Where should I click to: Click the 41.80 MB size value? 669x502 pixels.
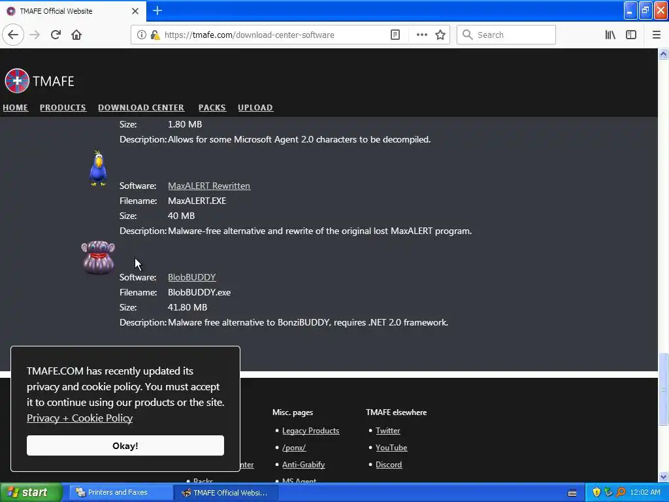(x=188, y=307)
